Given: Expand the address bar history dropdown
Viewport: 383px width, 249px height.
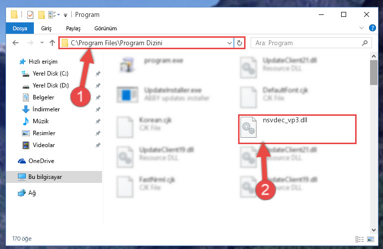Looking at the screenshot, I should [230, 43].
